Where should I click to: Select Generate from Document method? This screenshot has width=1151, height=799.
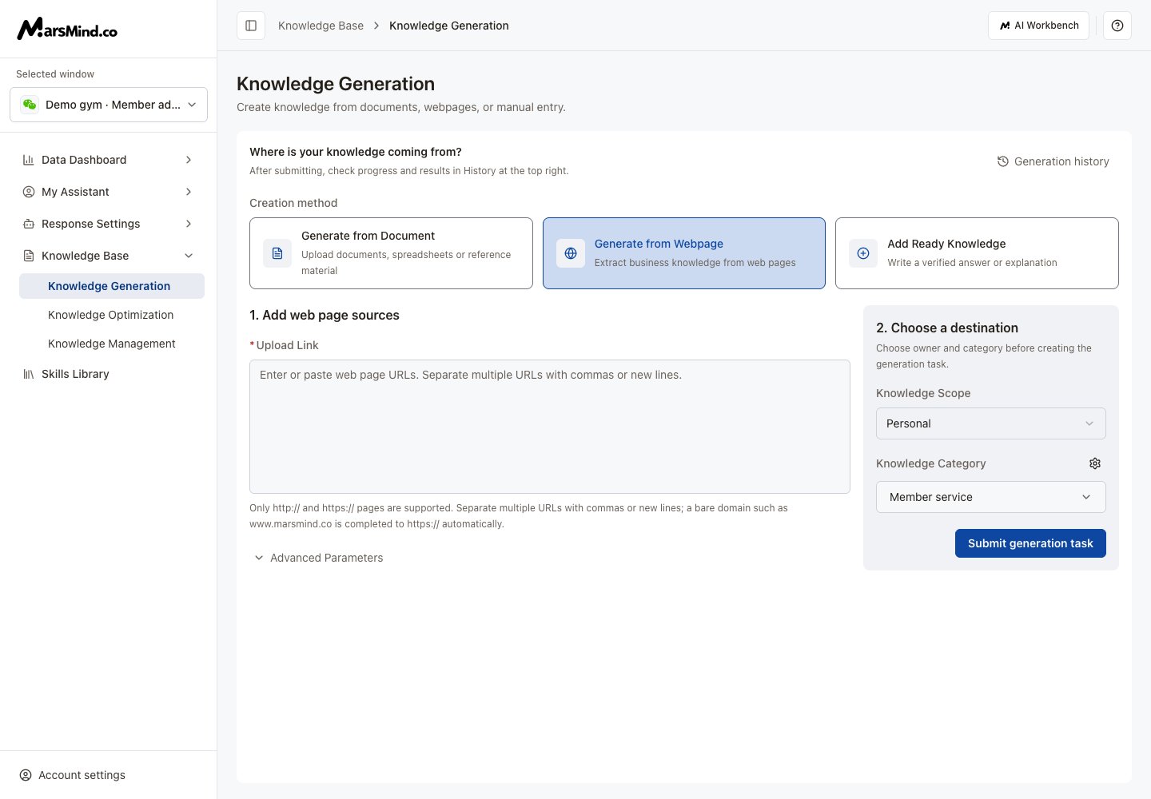pyautogui.click(x=391, y=253)
